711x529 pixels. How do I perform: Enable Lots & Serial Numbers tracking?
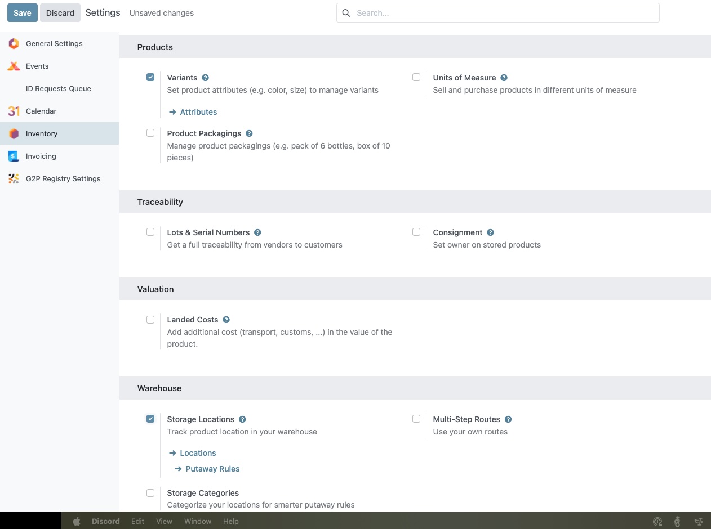point(150,232)
